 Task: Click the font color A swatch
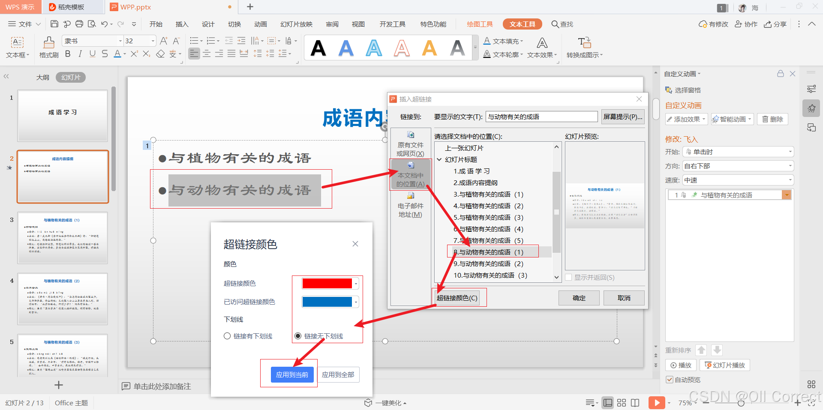click(117, 54)
